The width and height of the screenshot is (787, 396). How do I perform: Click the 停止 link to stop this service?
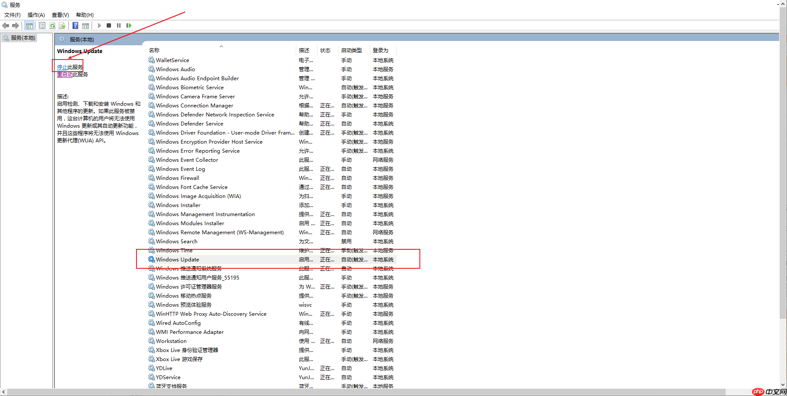click(x=62, y=67)
